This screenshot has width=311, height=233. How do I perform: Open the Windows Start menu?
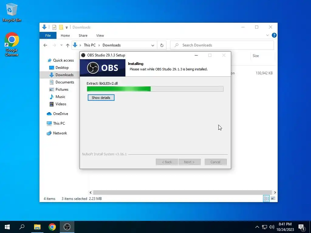coord(7,227)
